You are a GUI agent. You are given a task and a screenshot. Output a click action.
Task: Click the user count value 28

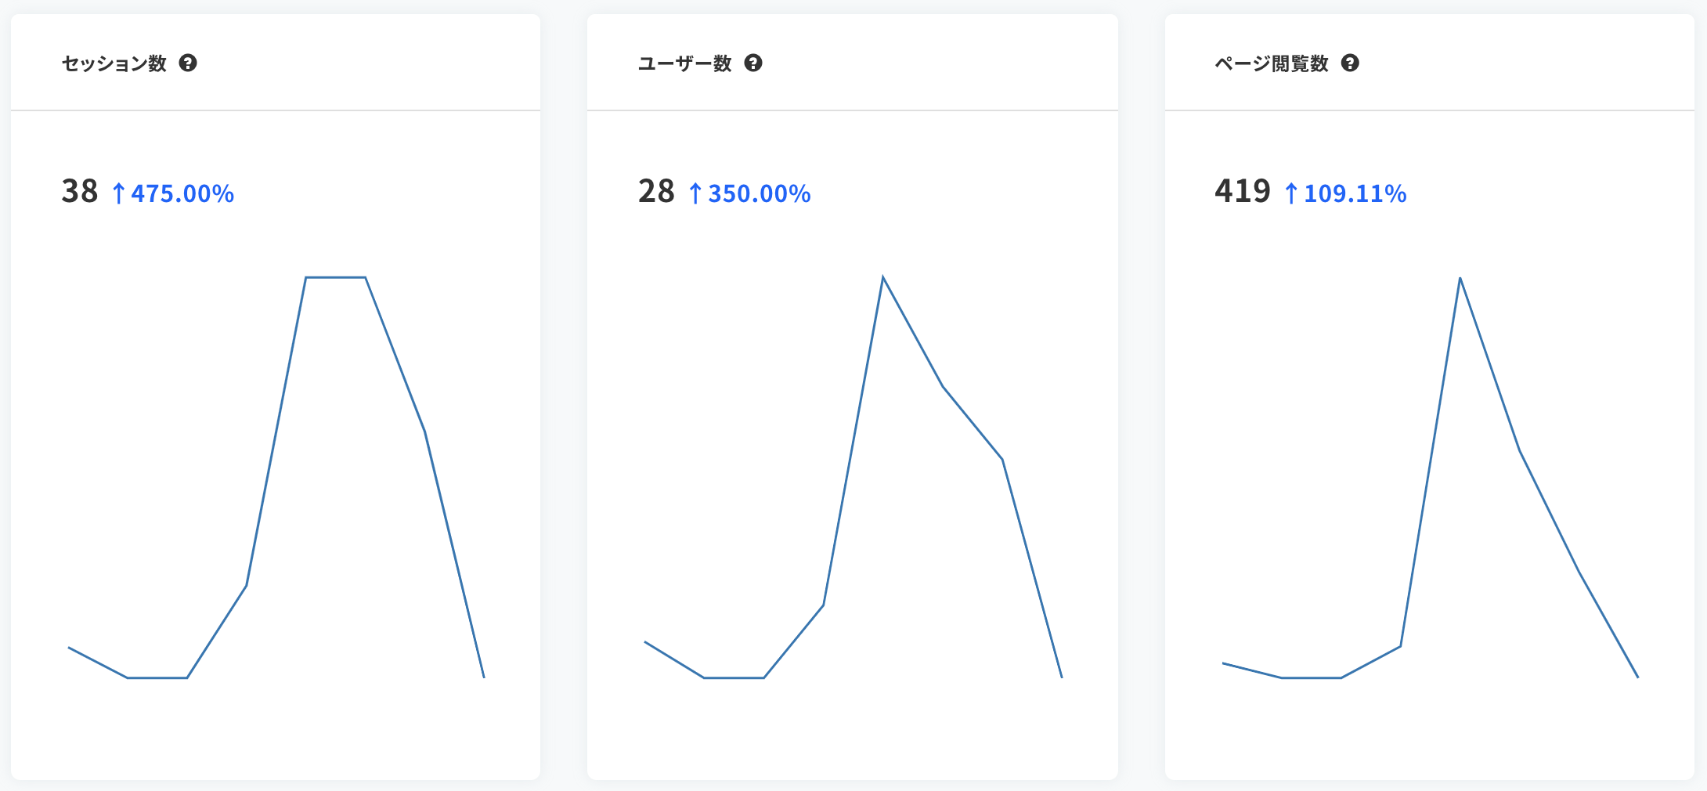pos(656,191)
